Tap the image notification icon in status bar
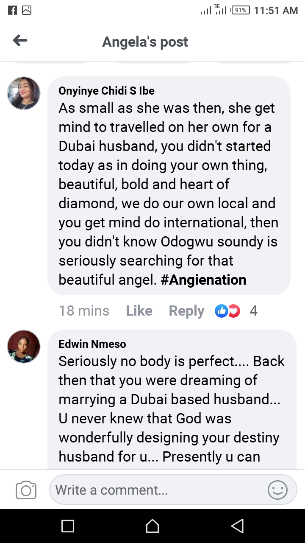 (27, 10)
